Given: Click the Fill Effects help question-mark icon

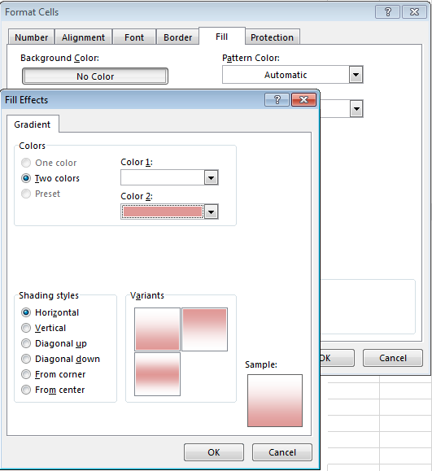Looking at the screenshot, I should point(277,99).
